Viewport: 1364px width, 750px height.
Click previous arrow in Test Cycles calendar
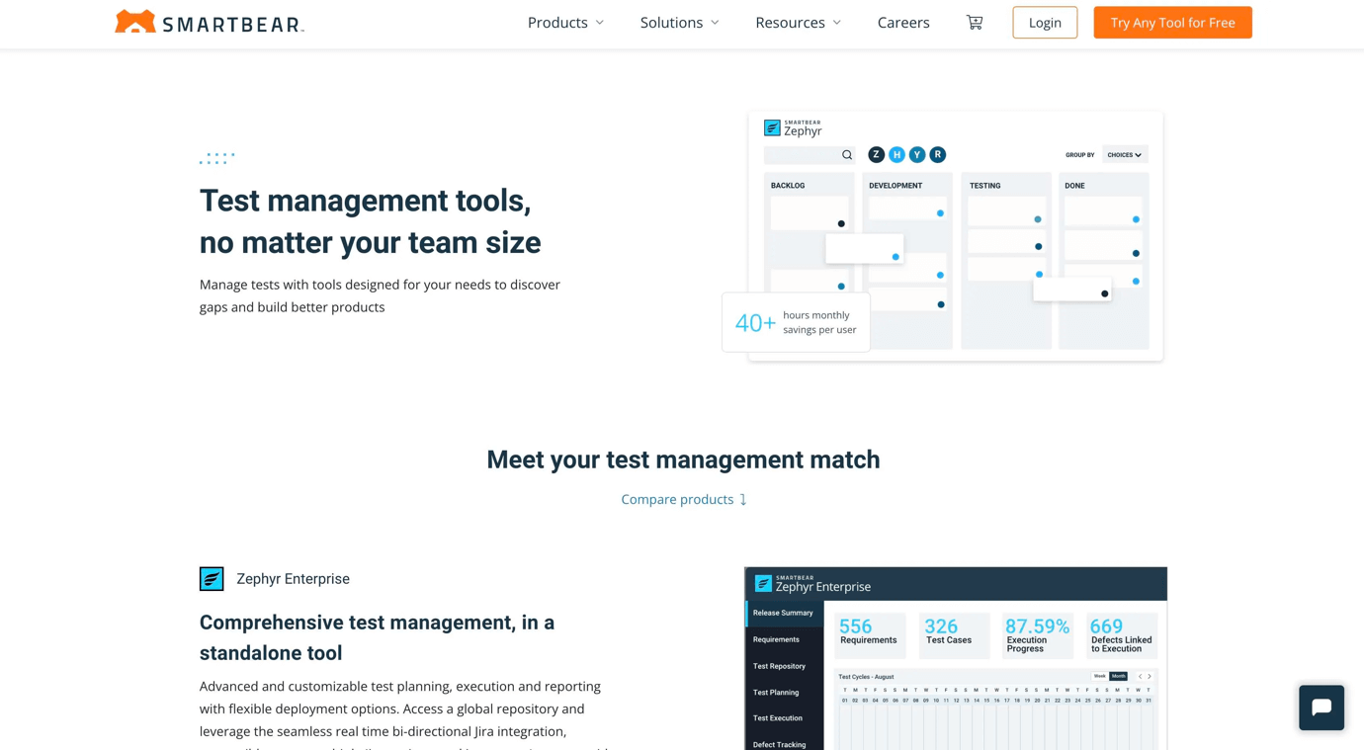(1140, 677)
